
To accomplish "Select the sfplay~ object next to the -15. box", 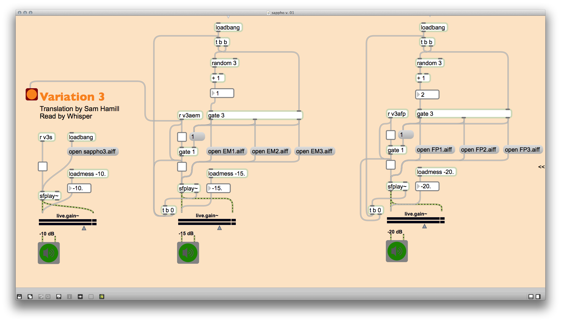I will 188,189.
